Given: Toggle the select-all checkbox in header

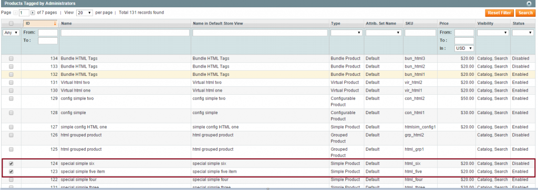Looking at the screenshot, I should (x=11, y=24).
